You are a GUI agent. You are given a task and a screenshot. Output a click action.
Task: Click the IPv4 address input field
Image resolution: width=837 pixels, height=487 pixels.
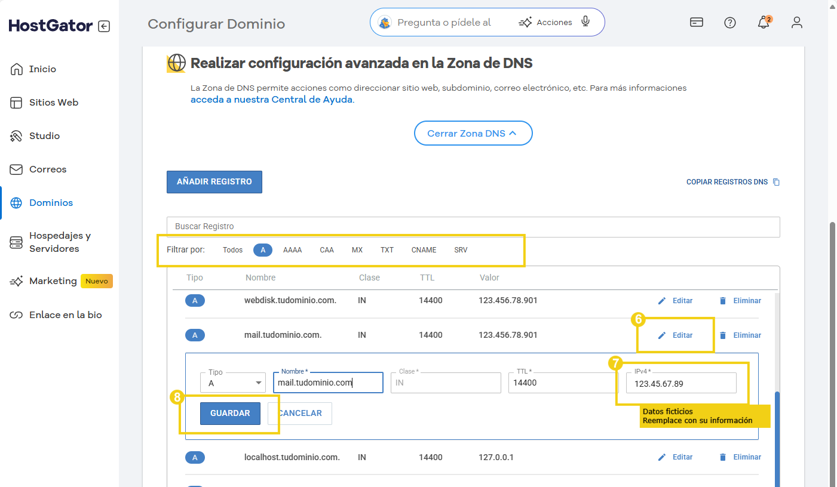point(681,384)
